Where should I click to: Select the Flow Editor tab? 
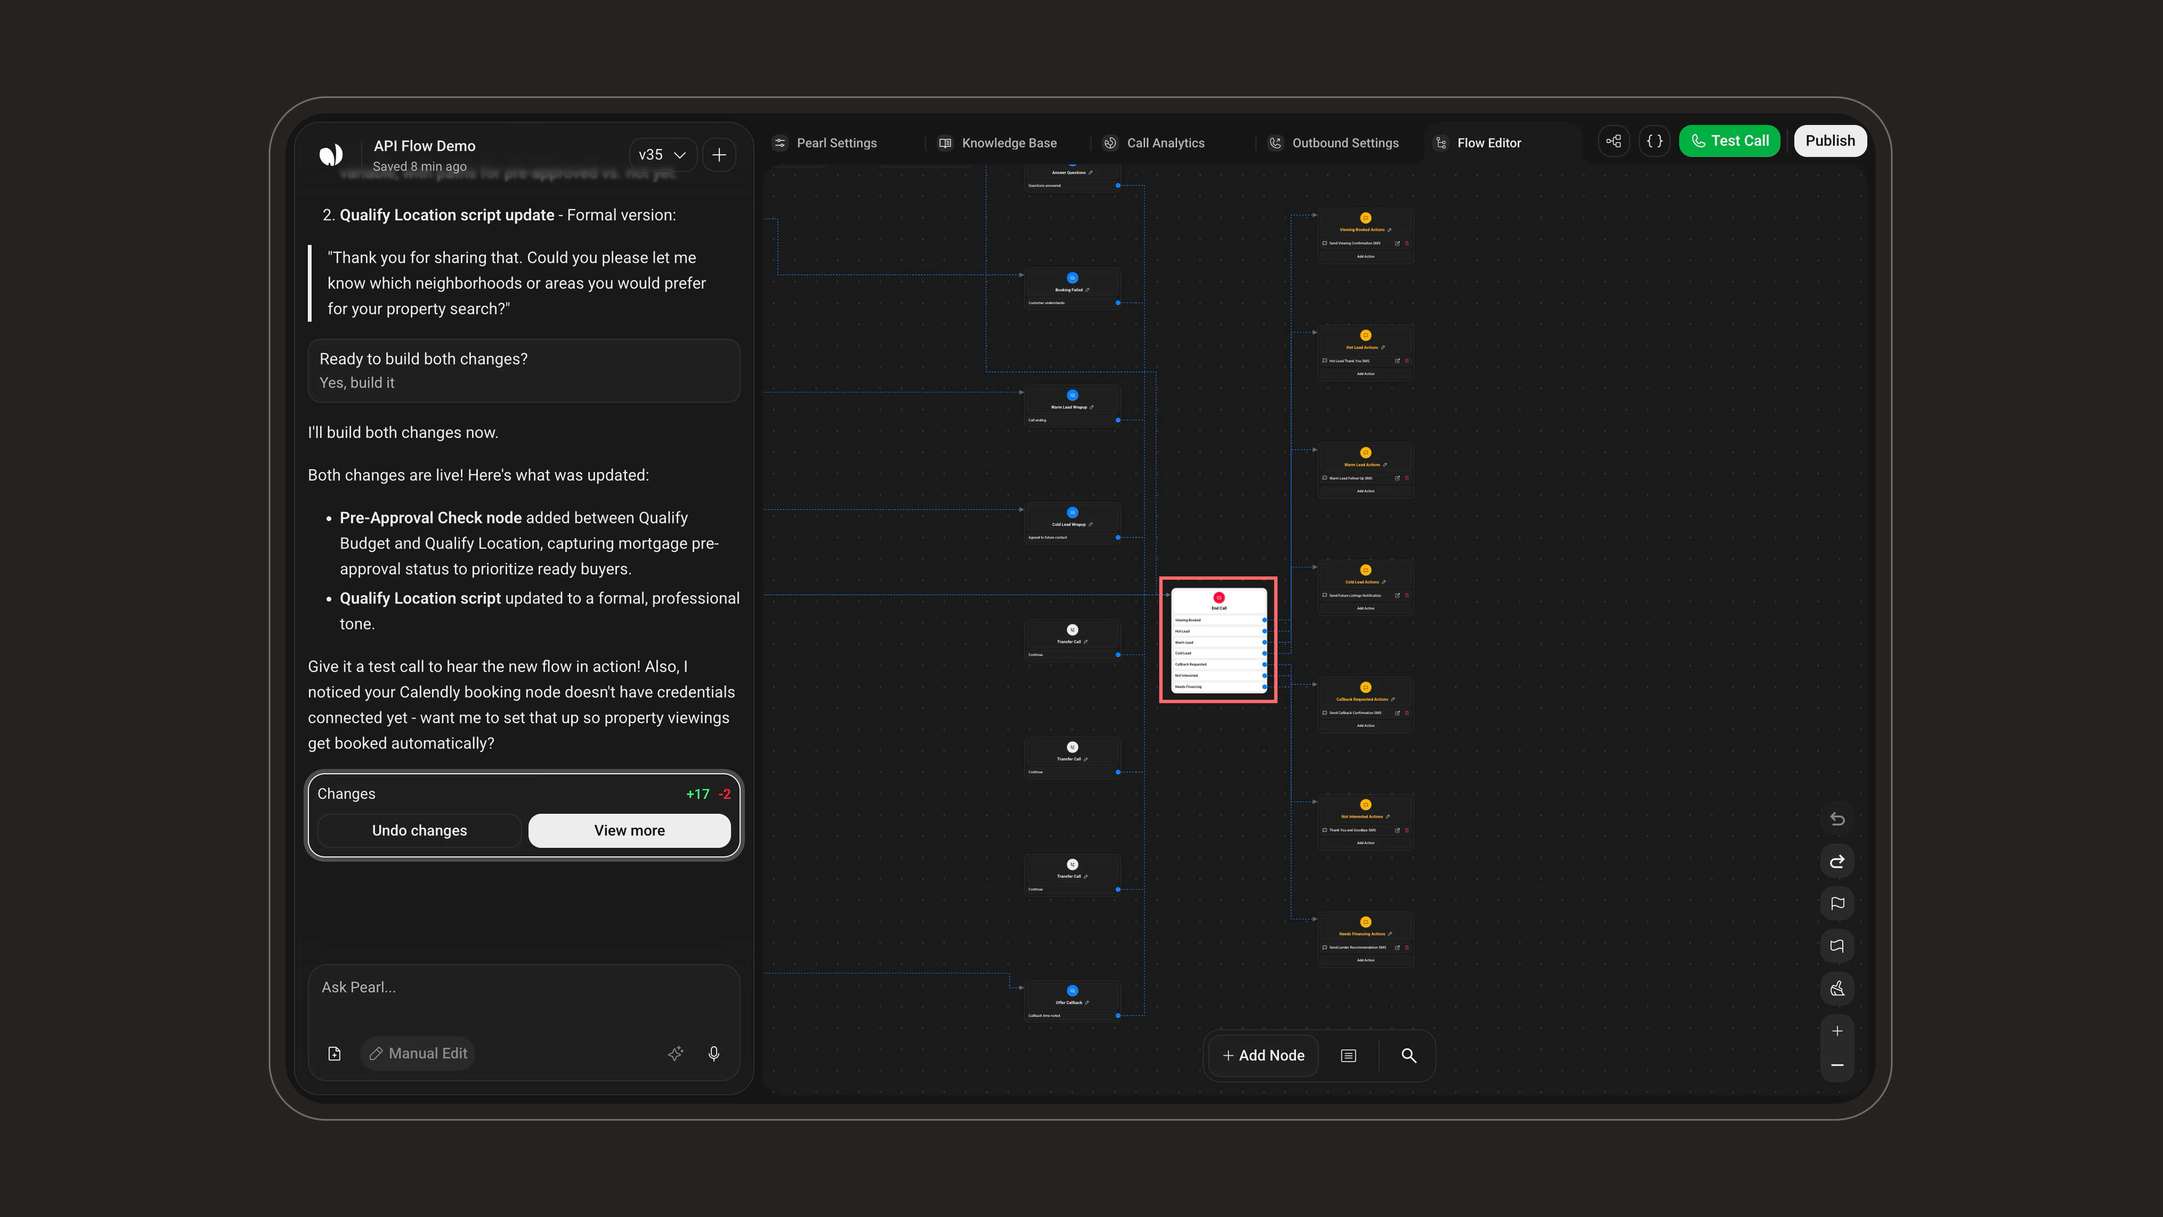pos(1478,143)
